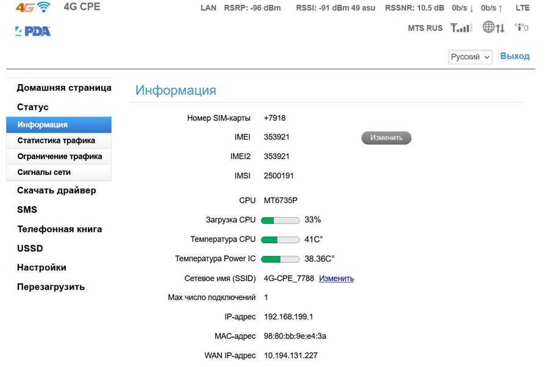The image size is (549, 367).
Task: Open Скачать драйвер menu item
Action: pyautogui.click(x=56, y=191)
